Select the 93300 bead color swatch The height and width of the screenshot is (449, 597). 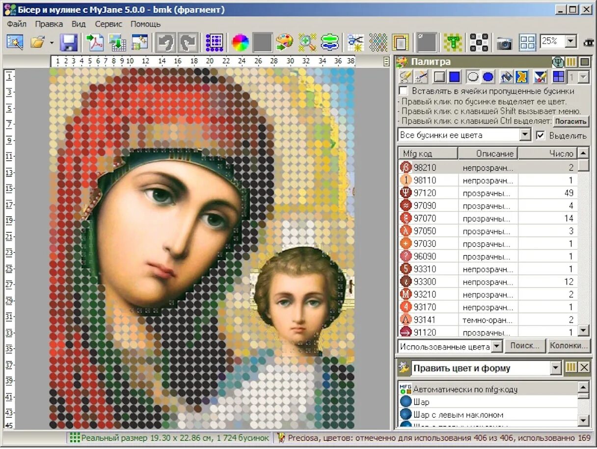click(x=406, y=282)
